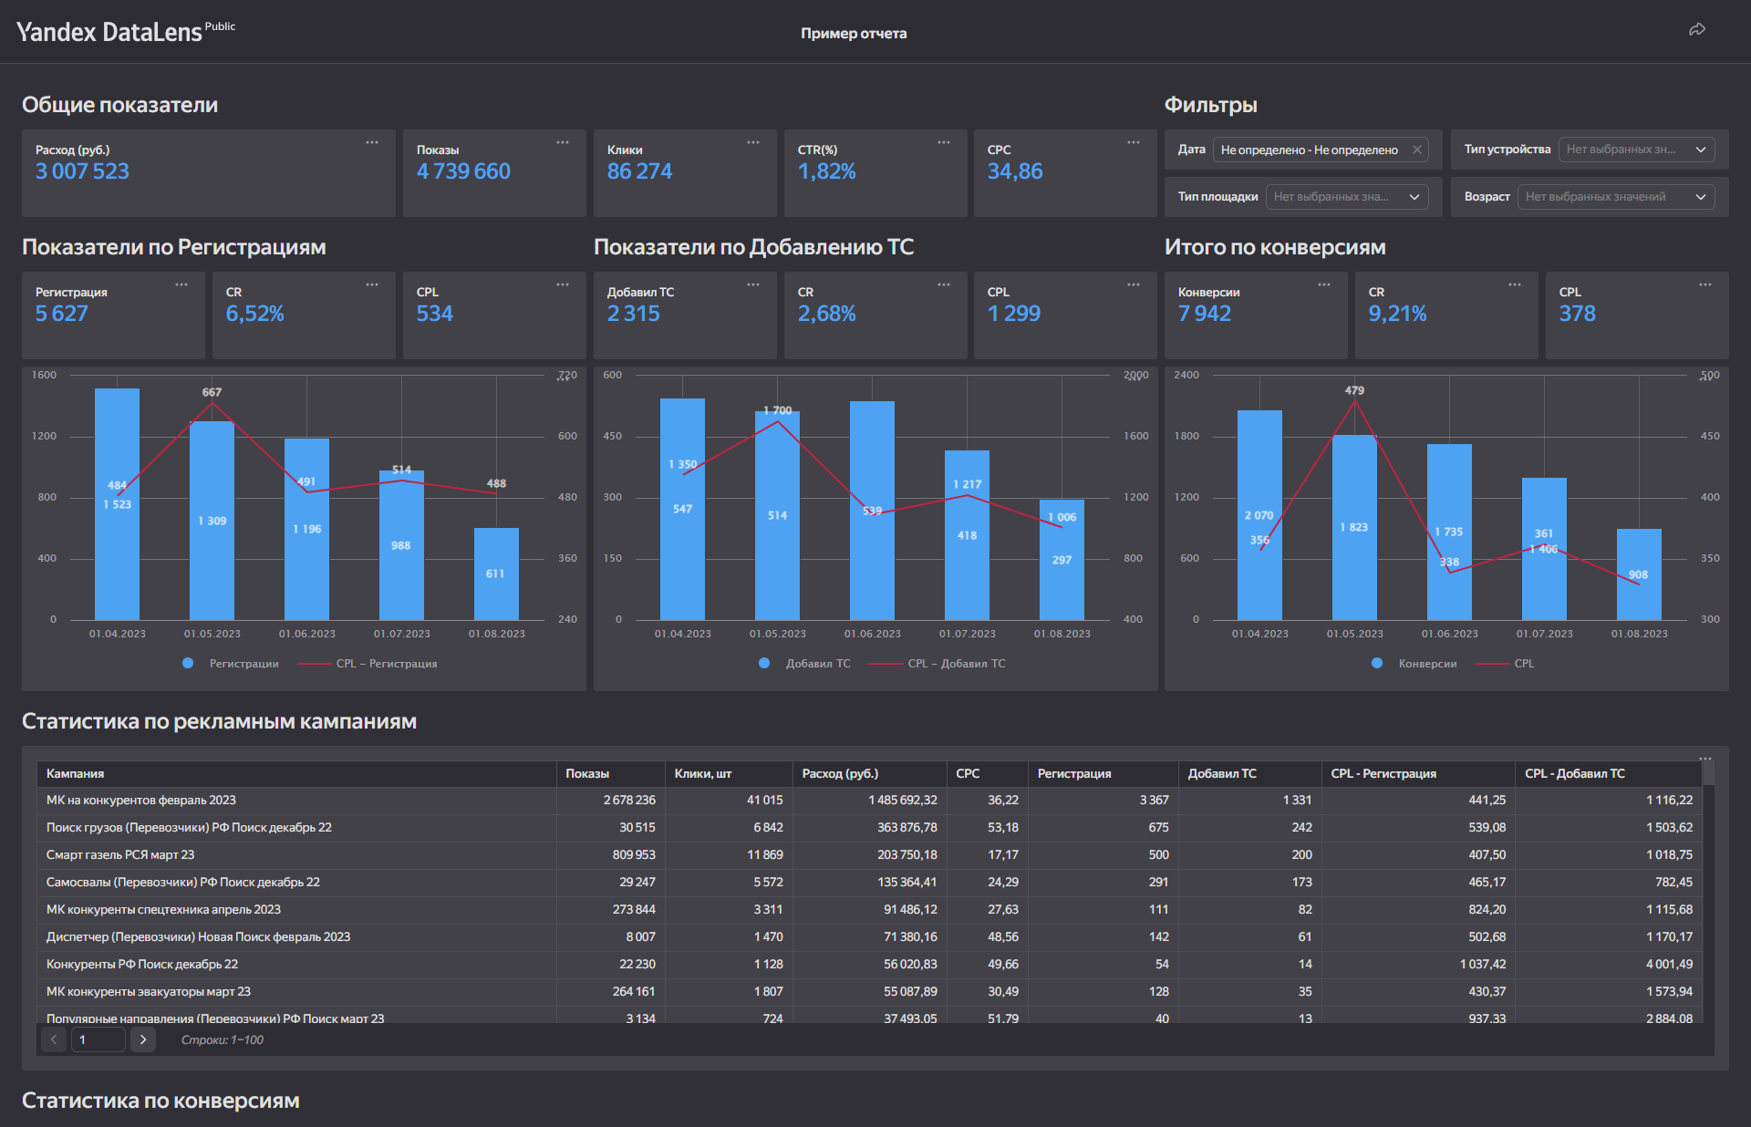The image size is (1751, 1127).
Task: Open three-dots menu on Расход (руб.) card
Action: (372, 142)
